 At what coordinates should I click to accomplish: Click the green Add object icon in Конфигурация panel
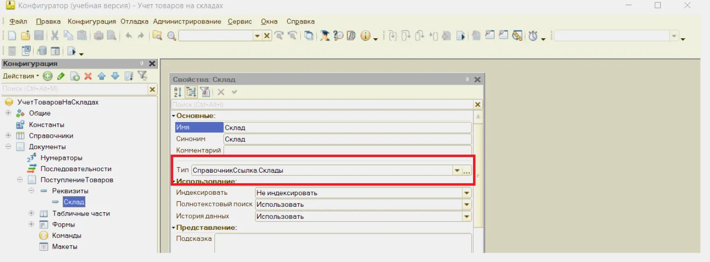47,76
